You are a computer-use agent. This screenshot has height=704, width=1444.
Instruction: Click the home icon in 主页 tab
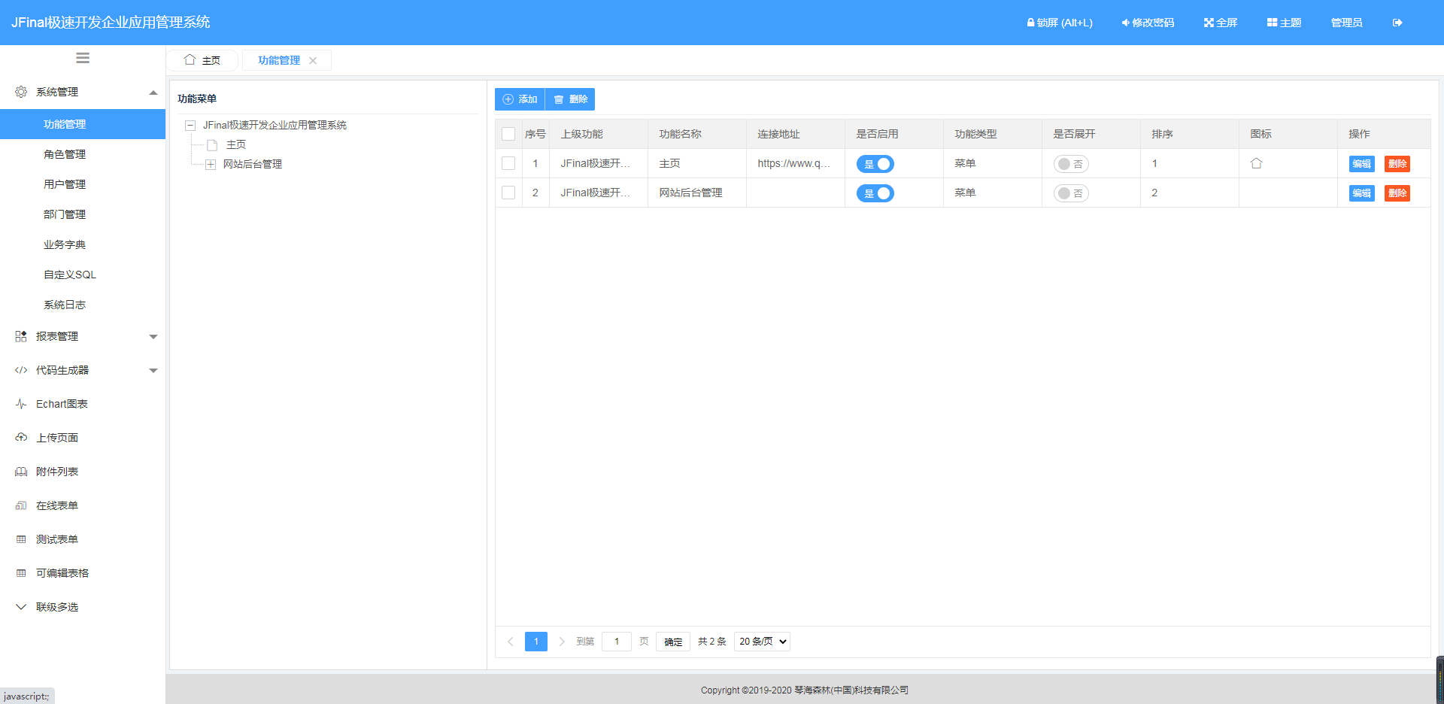190,59
